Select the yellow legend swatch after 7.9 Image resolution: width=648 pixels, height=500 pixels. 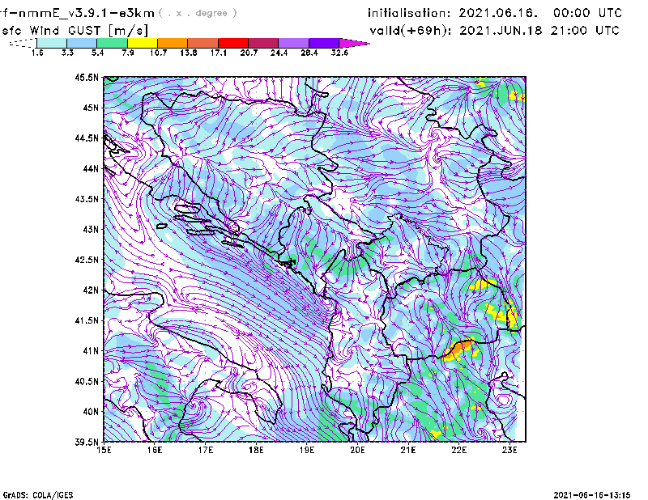click(143, 43)
